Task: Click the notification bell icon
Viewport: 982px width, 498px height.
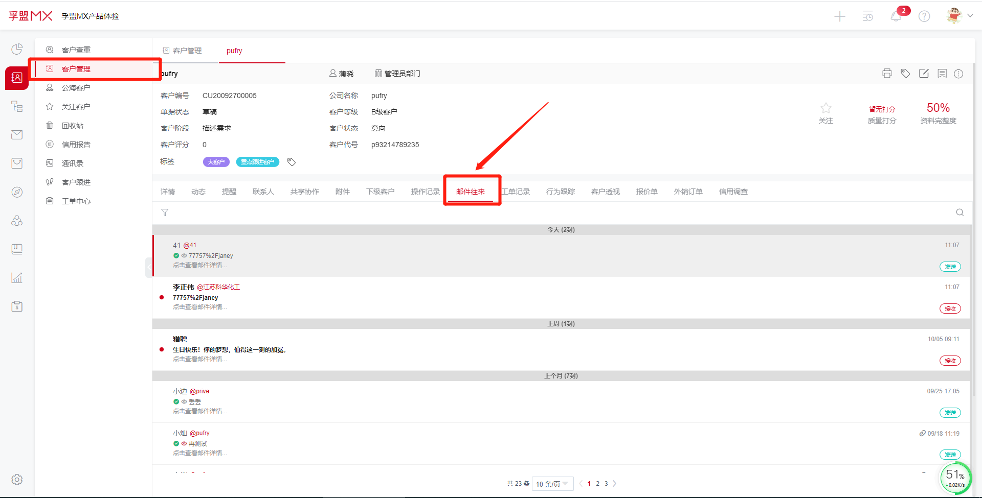Action: coord(896,16)
